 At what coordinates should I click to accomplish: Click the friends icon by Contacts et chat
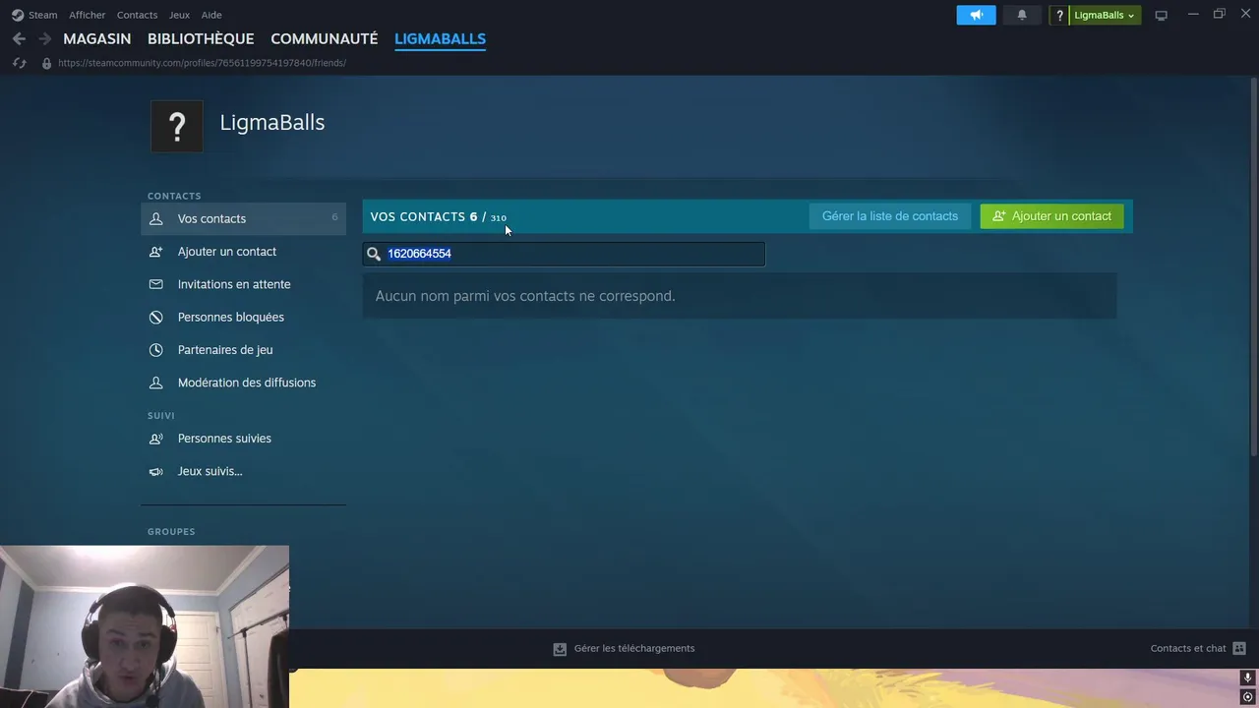click(1239, 648)
